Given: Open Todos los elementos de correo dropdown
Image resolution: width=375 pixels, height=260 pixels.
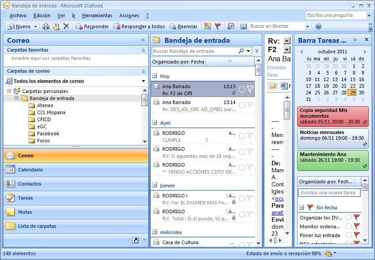Looking at the screenshot, I should tap(143, 81).
